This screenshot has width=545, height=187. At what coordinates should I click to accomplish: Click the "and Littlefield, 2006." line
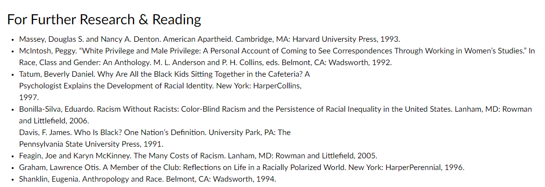[x=54, y=121]
